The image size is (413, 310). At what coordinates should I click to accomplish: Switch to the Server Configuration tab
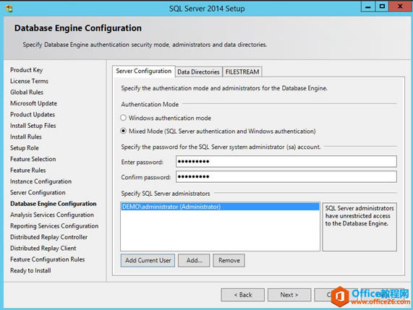tap(143, 71)
